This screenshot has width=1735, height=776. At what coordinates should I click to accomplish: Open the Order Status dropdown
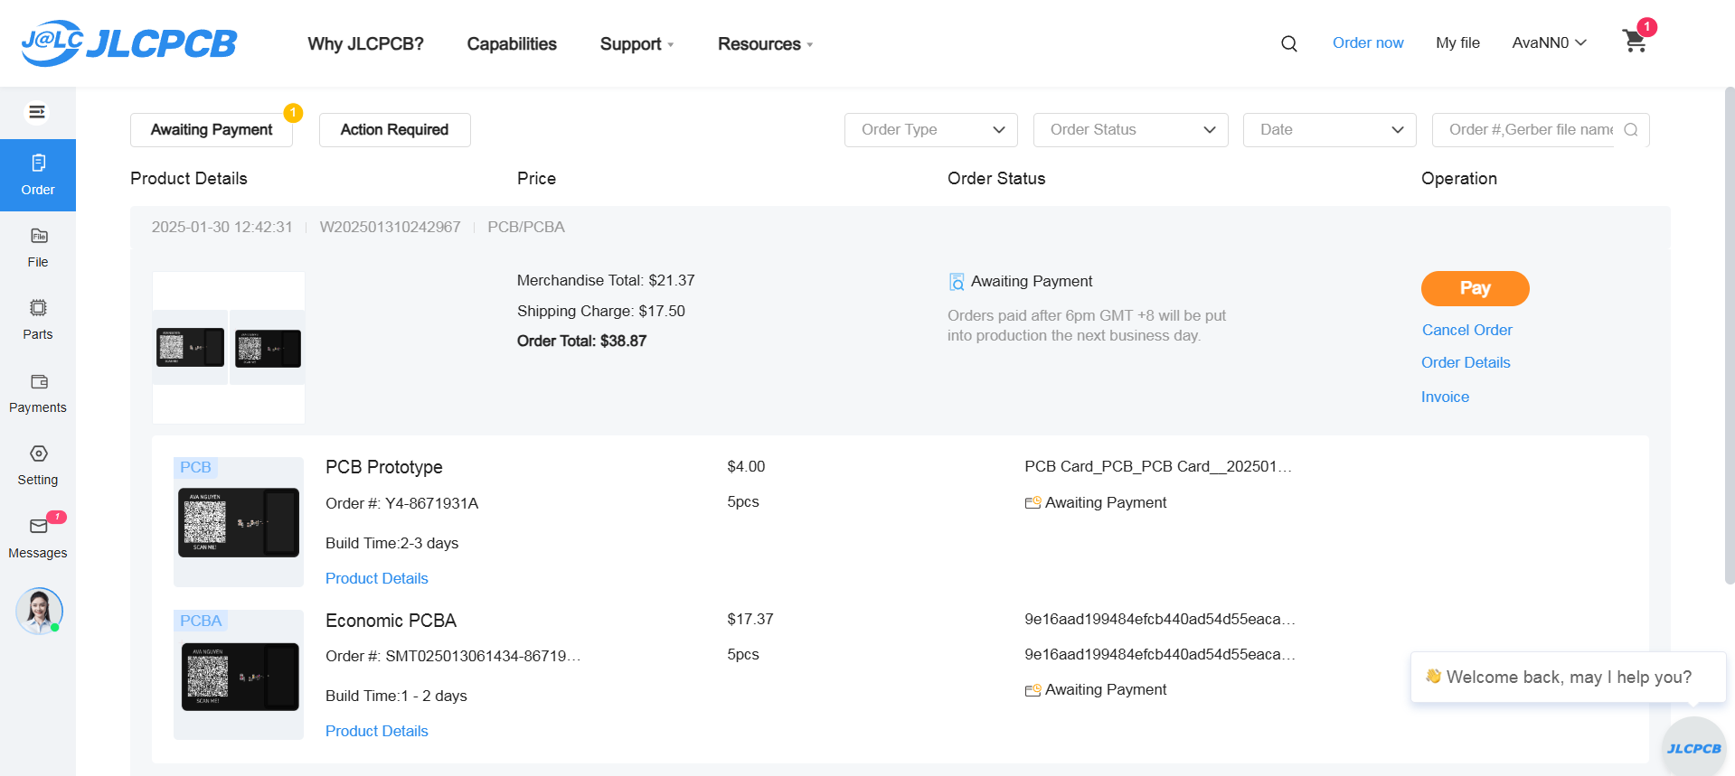tap(1130, 130)
